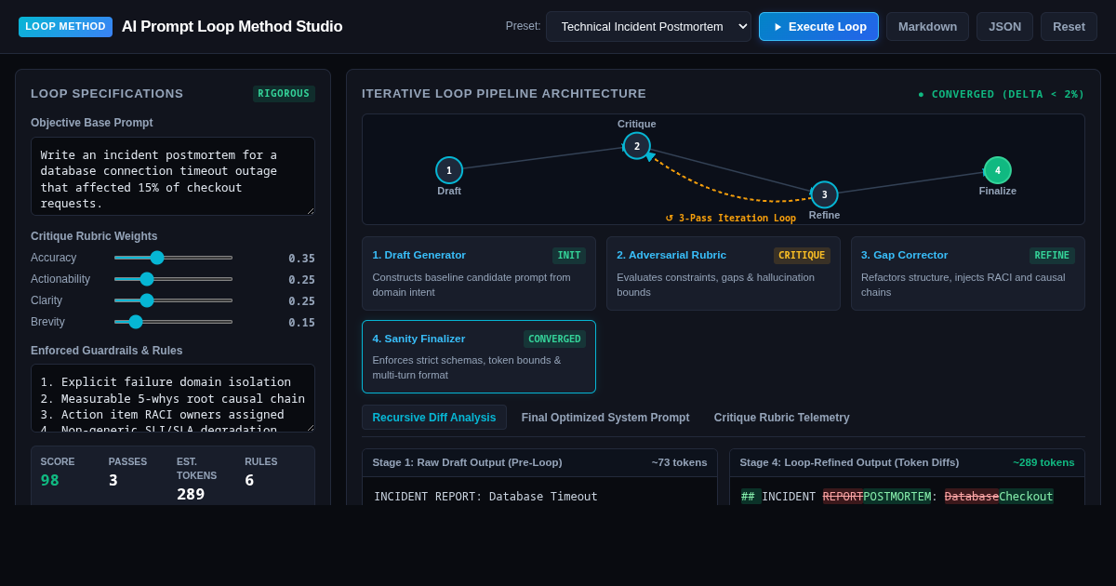The image size is (1116, 586).
Task: Edit the Enforced Guardrails & Rules text area
Action: point(173,398)
